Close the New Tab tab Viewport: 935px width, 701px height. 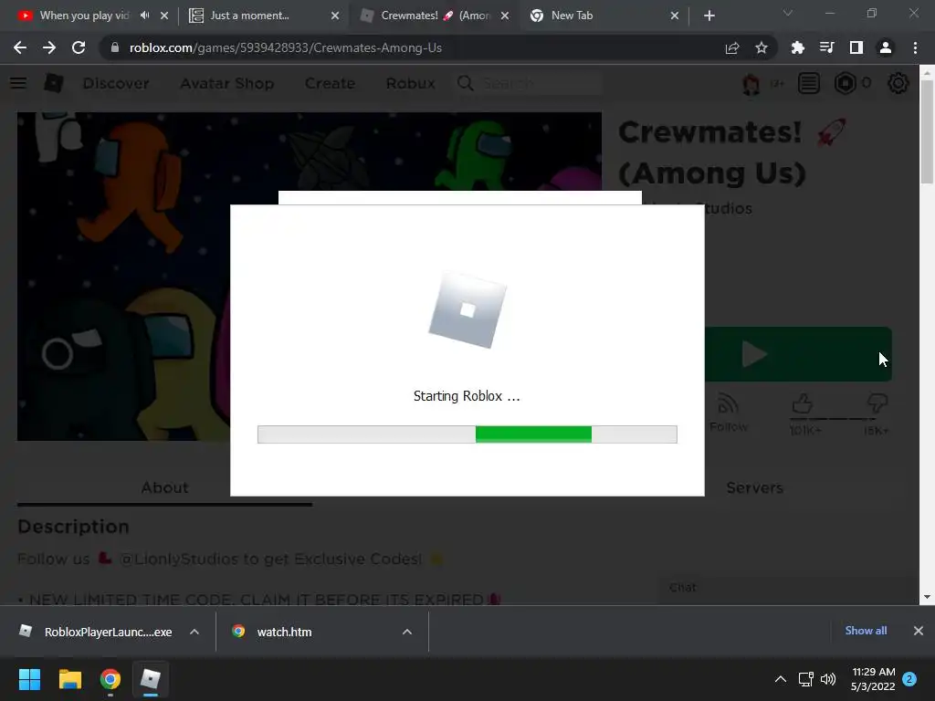(675, 16)
